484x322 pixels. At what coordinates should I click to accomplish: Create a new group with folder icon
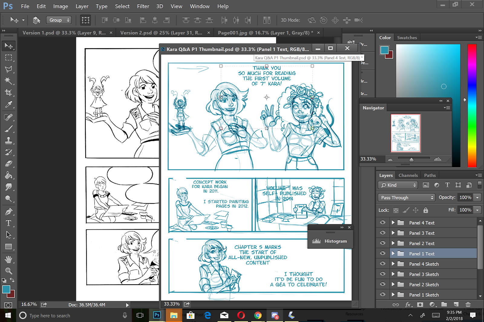click(x=444, y=304)
